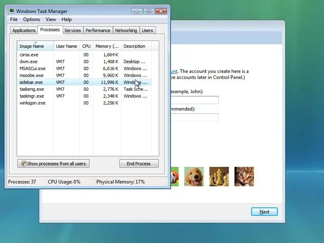Viewport: 324px width, 243px height.
Task: Close the Windows Task Manager window
Action: click(x=161, y=11)
